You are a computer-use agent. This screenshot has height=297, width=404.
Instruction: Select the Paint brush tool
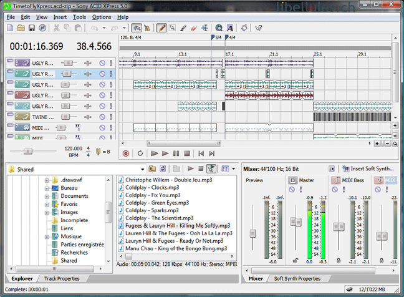(183, 28)
